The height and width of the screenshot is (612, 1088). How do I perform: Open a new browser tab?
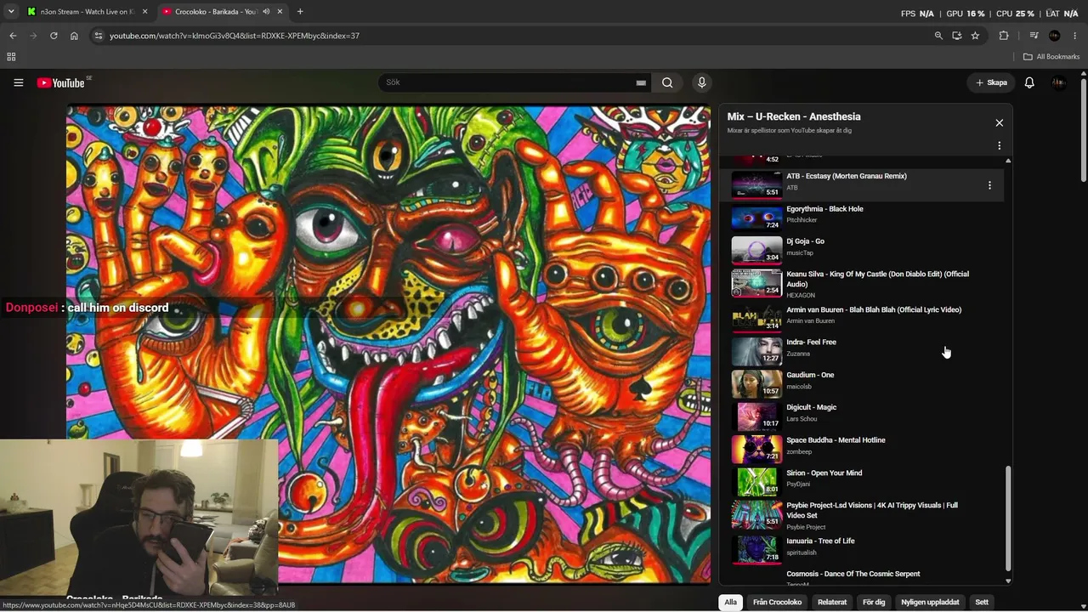(300, 12)
